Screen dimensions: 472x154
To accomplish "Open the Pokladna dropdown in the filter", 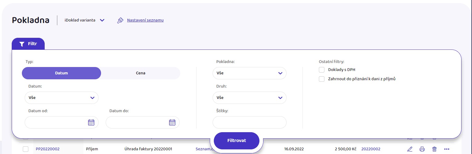I will [x=250, y=73].
